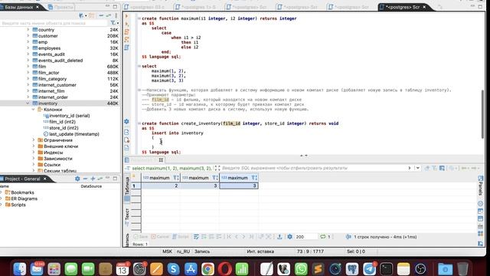The image size is (490, 276).
Task: Open Sublime Text in the Dock
Action: [x=318, y=269]
